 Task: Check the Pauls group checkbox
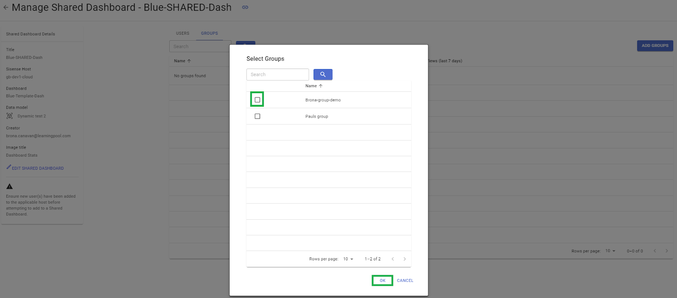pos(257,116)
